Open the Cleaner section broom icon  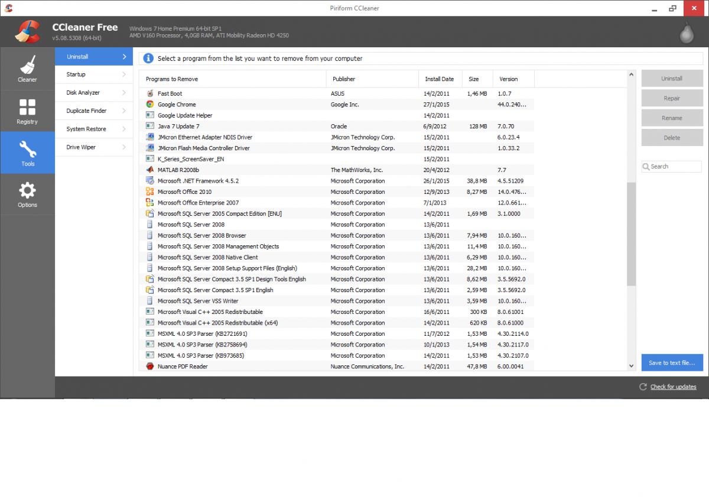pos(27,64)
